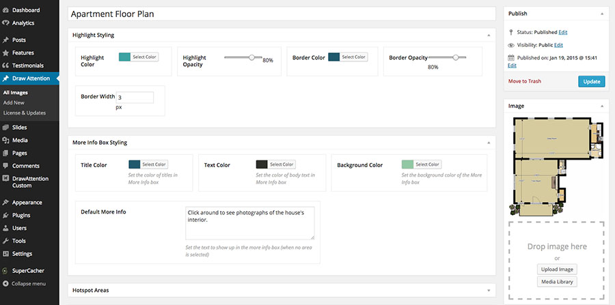The image size is (615, 305).
Task: Click the Plugins icon in sidebar
Action: (x=6, y=215)
